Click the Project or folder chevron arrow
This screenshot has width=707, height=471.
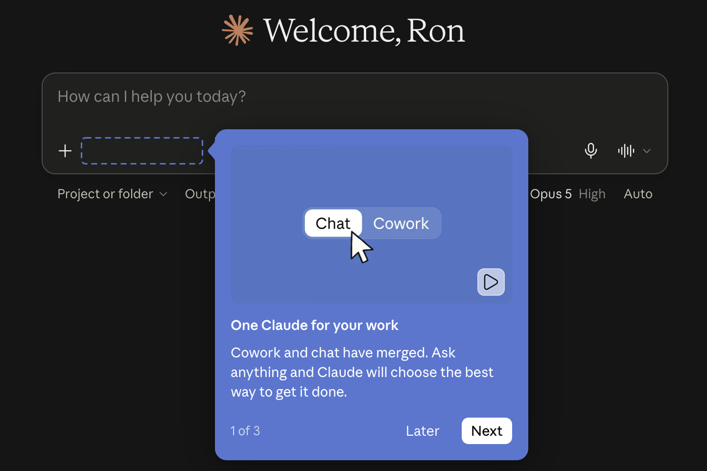point(164,194)
